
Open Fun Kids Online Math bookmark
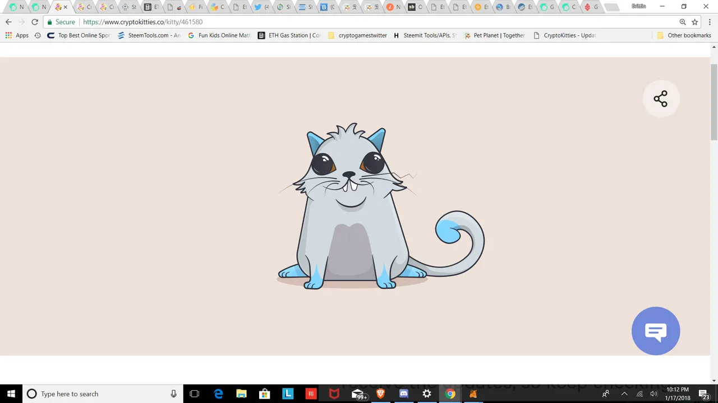point(219,35)
